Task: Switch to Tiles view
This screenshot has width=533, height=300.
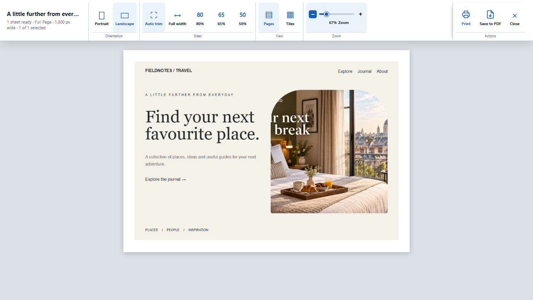Action: [x=290, y=18]
